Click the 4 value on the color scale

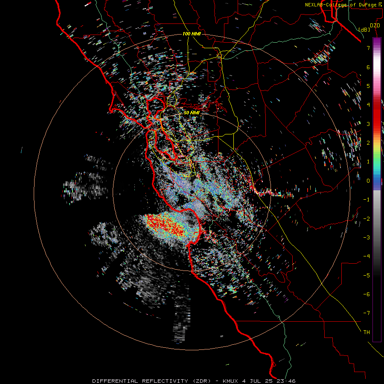pyautogui.click(x=368, y=105)
